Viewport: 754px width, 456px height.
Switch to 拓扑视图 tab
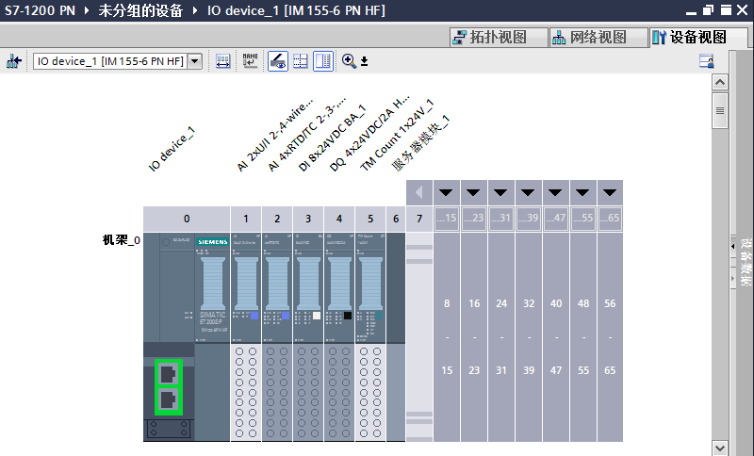[500, 37]
